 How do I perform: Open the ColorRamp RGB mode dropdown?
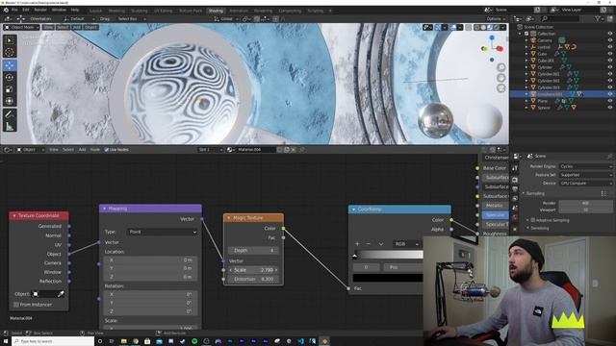coord(406,244)
